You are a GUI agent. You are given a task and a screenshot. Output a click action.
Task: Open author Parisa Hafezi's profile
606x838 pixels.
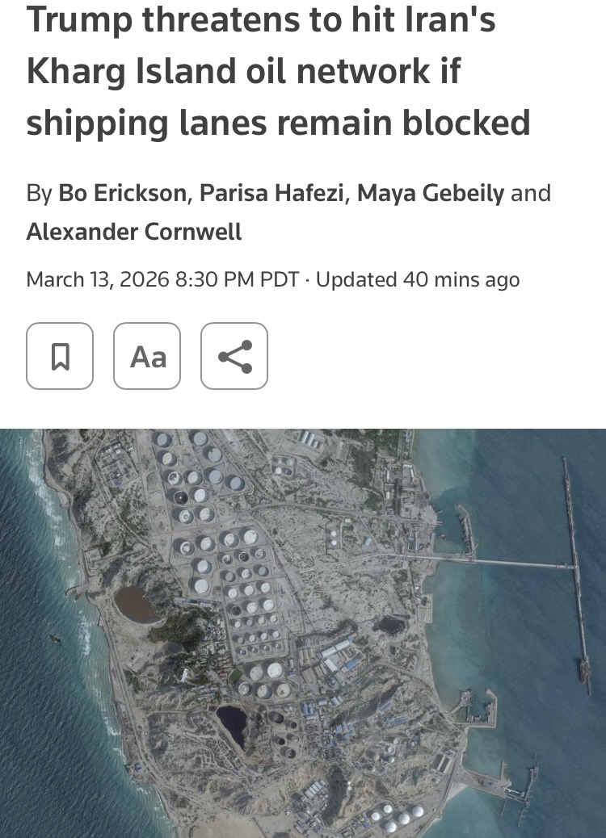click(x=271, y=193)
